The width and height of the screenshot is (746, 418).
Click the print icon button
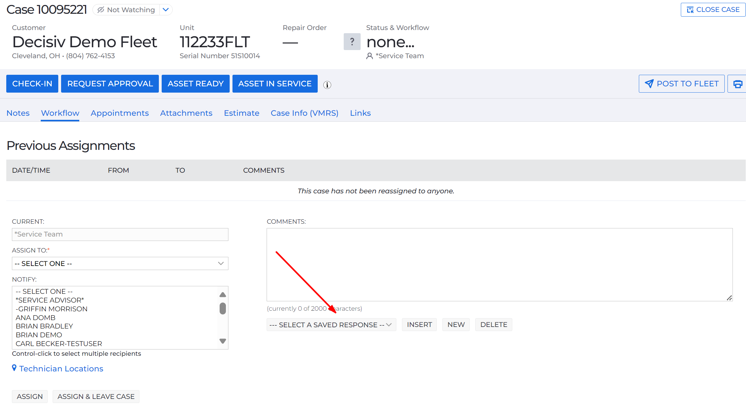(738, 84)
